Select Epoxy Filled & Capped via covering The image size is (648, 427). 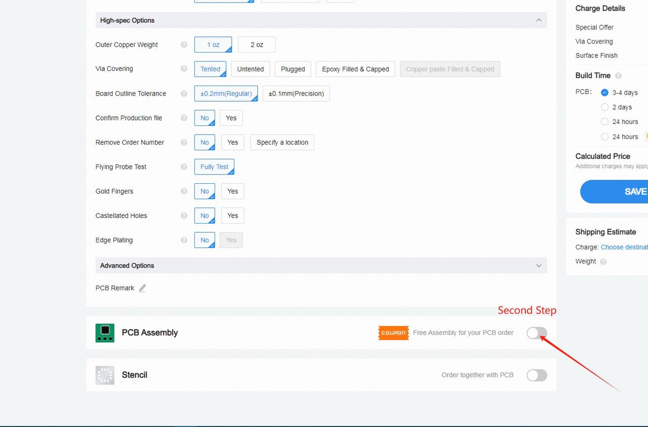(x=355, y=69)
